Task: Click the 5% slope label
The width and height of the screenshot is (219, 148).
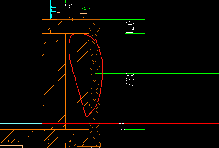Action: tap(69, 6)
